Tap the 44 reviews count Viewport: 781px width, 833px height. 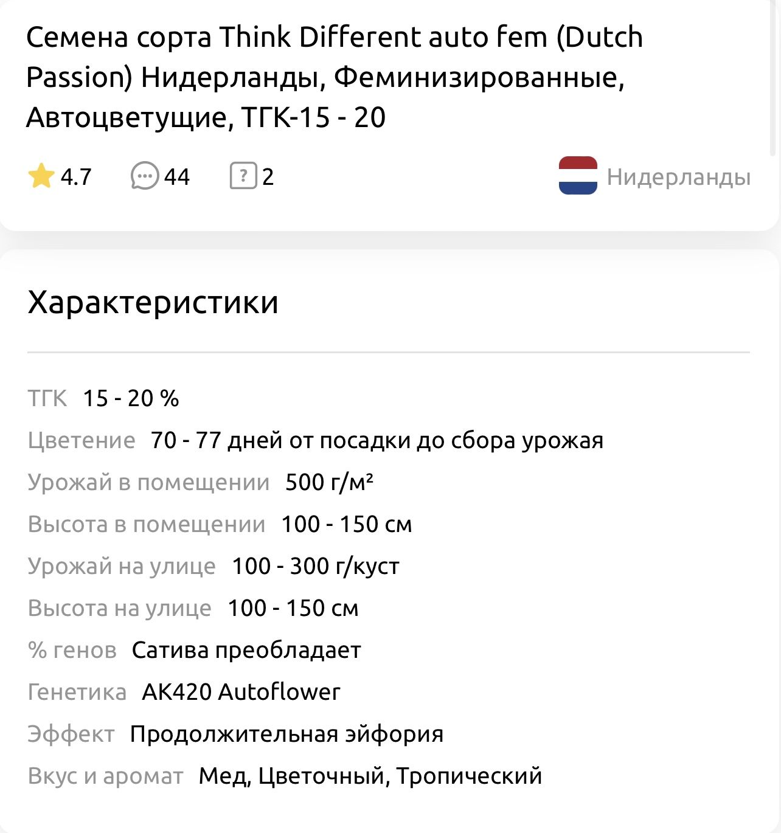tap(177, 177)
